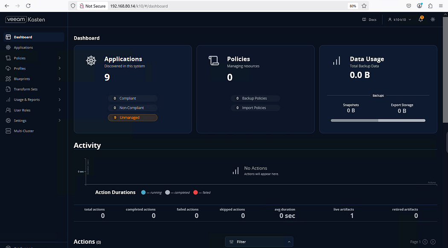
Task: Go to Applications in the sidebar
Action: (34, 47)
